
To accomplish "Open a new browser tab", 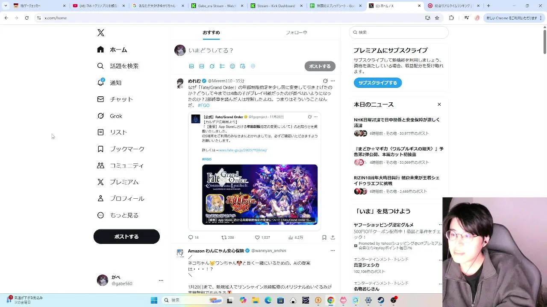I will coord(488,6).
